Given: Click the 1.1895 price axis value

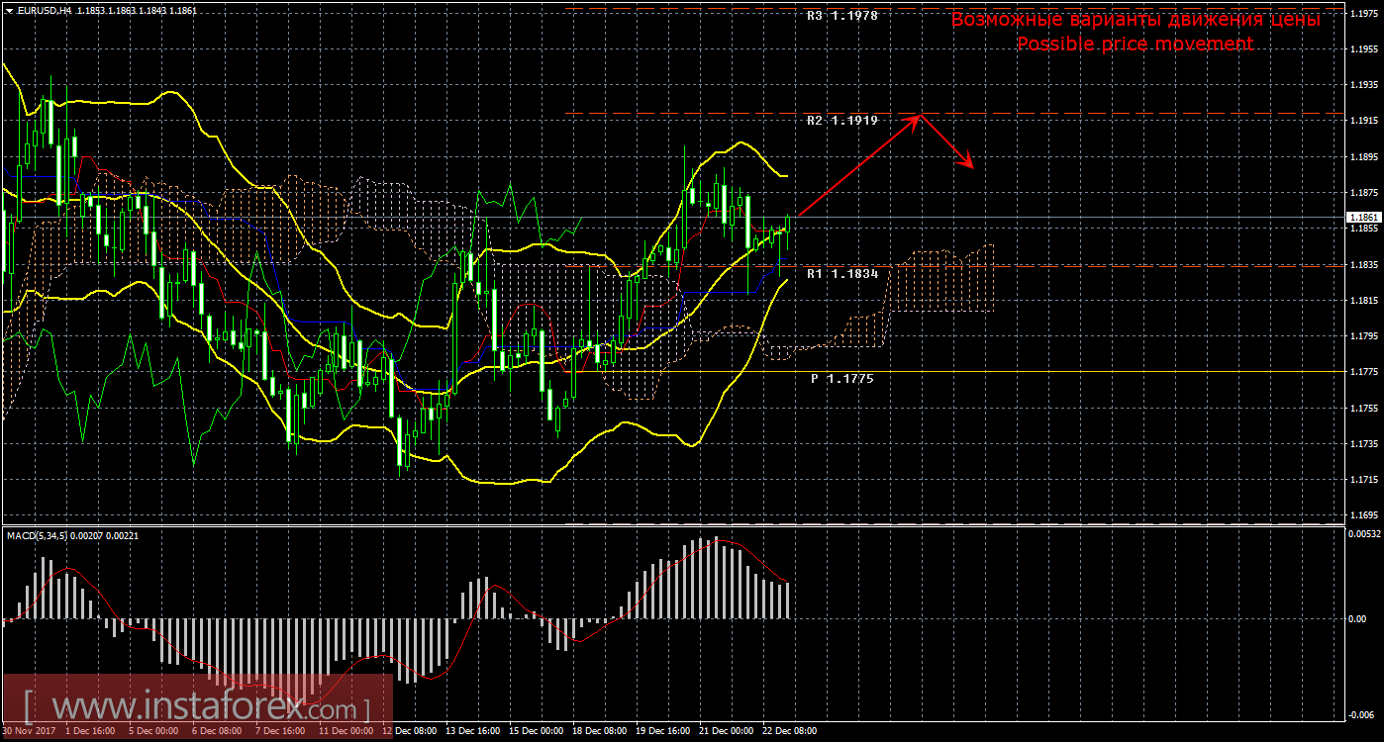Looking at the screenshot, I should coord(1363,156).
